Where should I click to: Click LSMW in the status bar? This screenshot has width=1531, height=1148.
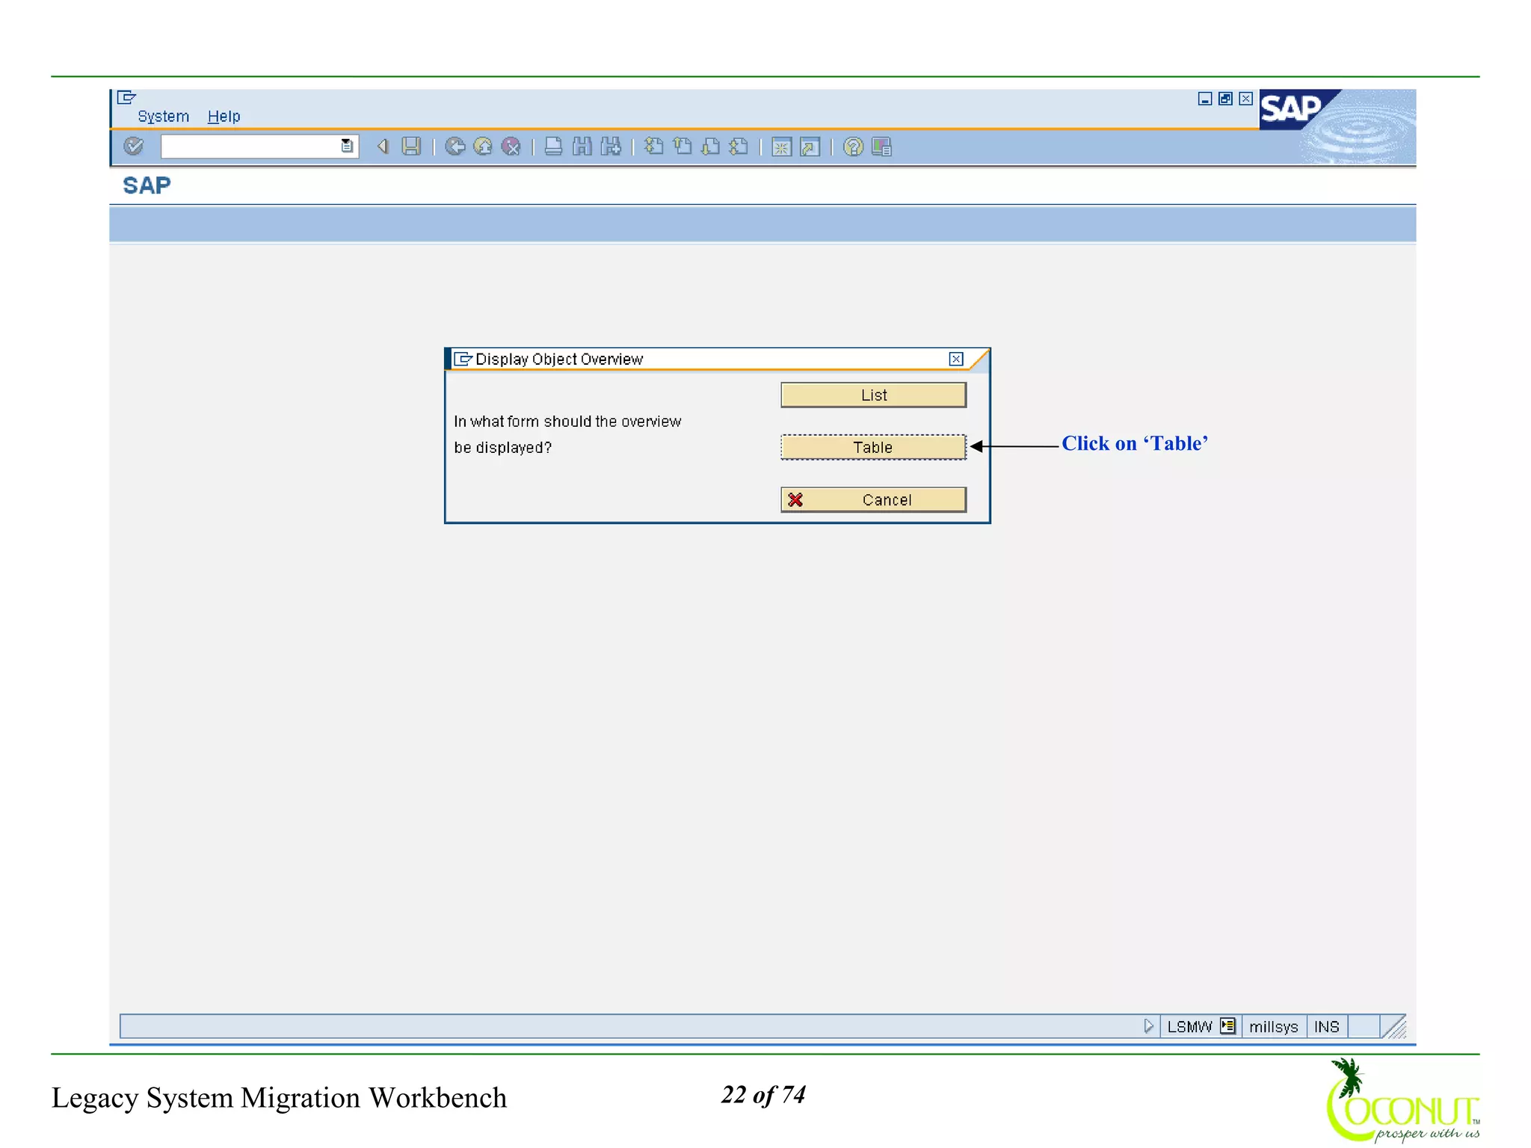click(1189, 1026)
